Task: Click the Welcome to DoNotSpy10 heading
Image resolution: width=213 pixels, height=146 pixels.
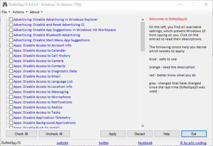Action: point(168,19)
